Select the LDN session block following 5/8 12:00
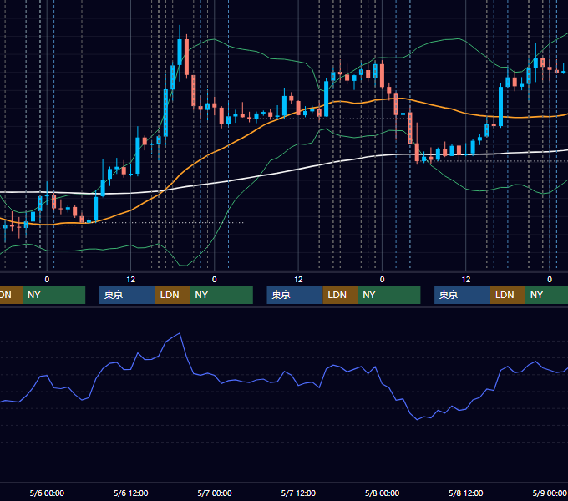The image size is (568, 501). [508, 295]
